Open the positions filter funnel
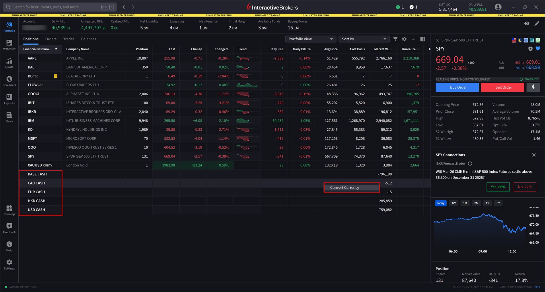This screenshot has width=545, height=292. pyautogui.click(x=395, y=39)
